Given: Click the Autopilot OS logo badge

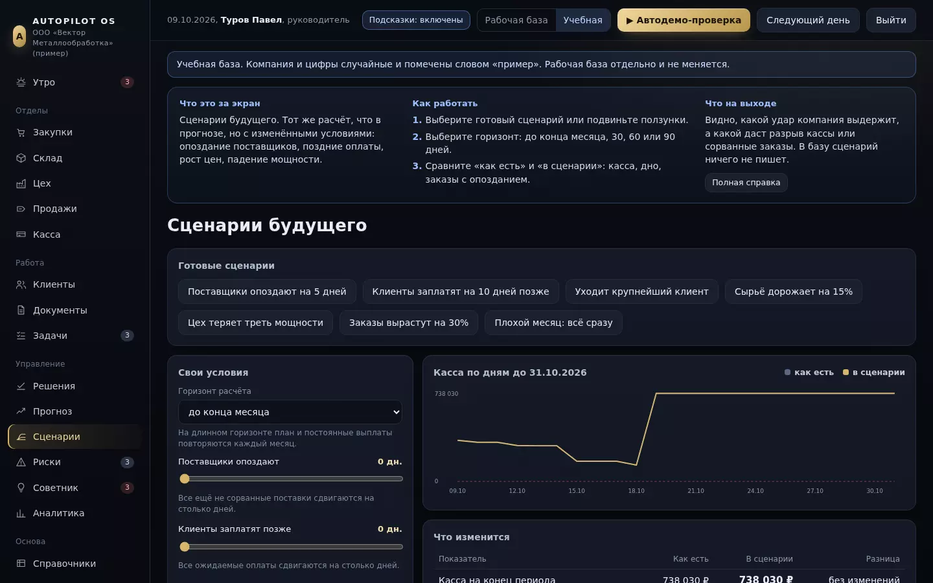Looking at the screenshot, I should [19, 36].
